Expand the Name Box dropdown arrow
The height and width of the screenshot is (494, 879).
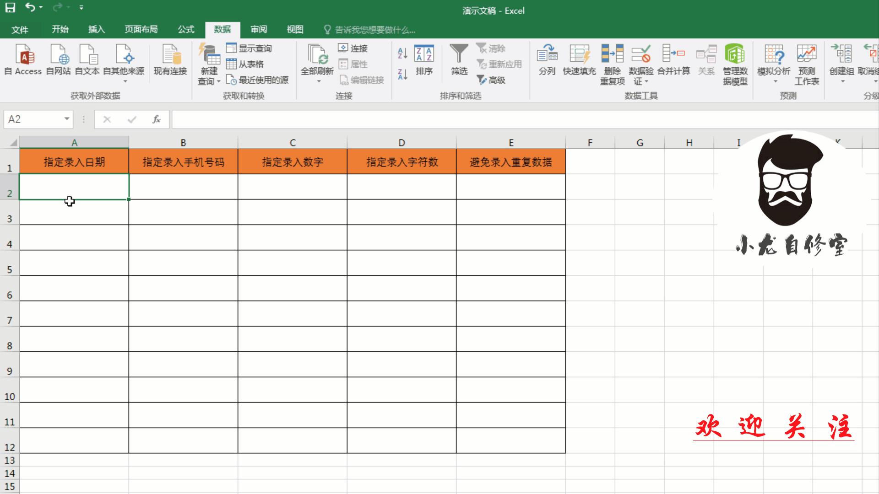(x=67, y=119)
